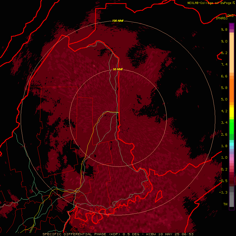
Task: Select the 8.2 value on the color scale
Action: 224,53
